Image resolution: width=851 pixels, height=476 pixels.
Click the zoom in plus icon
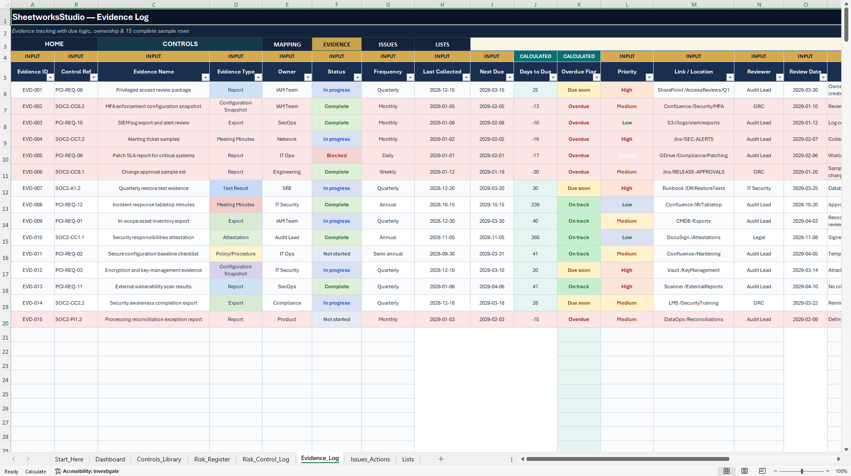pyautogui.click(x=827, y=471)
